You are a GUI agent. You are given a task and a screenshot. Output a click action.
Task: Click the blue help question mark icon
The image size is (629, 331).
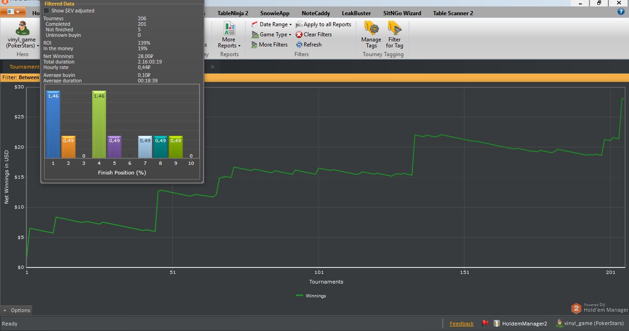coord(621,12)
